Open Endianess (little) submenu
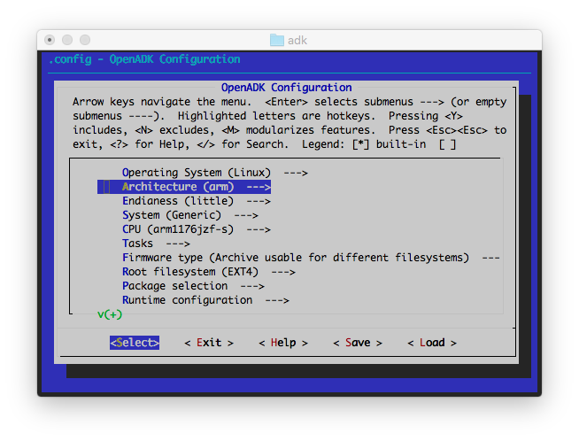The image size is (579, 441). click(x=197, y=201)
